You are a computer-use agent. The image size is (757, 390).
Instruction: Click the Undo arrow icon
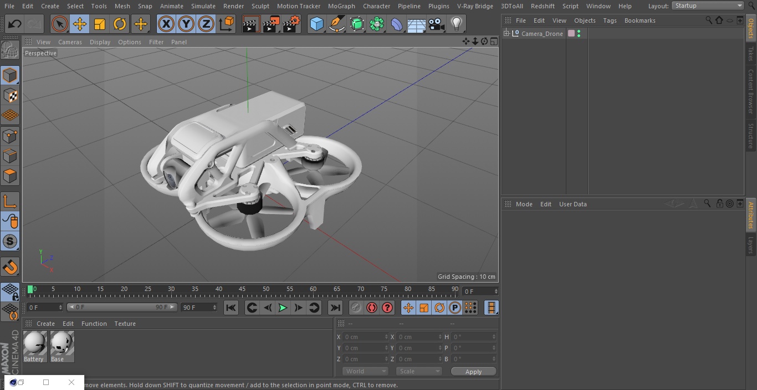[x=14, y=24]
